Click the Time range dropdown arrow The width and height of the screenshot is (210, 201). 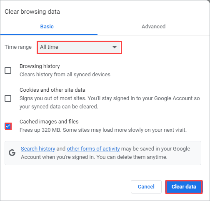pyautogui.click(x=115, y=47)
